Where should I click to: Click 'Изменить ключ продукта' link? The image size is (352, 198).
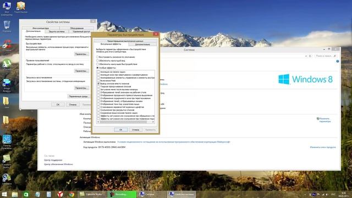(323, 147)
